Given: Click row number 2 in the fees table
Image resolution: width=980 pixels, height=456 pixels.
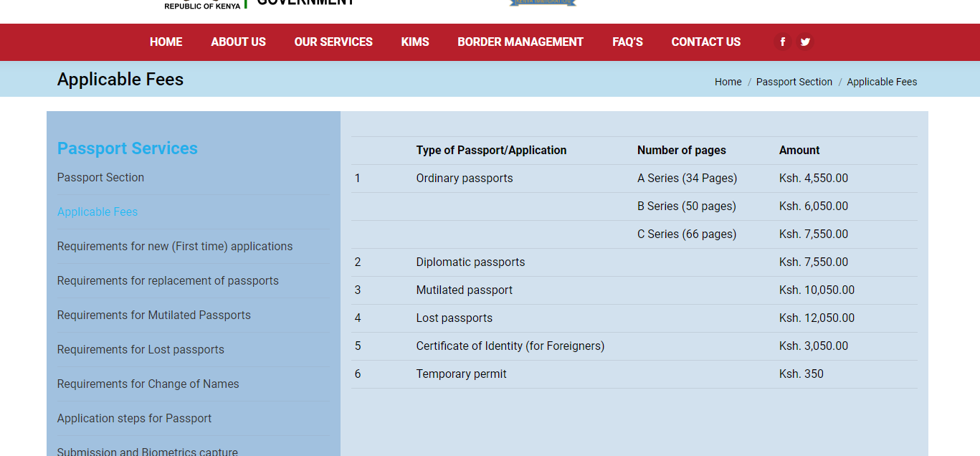Looking at the screenshot, I should point(358,262).
